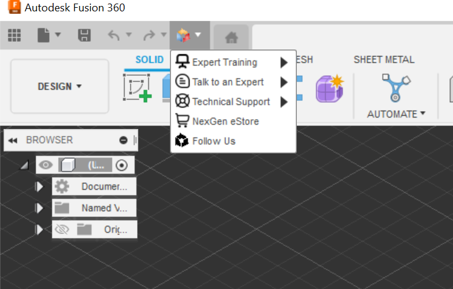
Task: Open the DESIGN workspace dropdown
Action: pyautogui.click(x=60, y=86)
